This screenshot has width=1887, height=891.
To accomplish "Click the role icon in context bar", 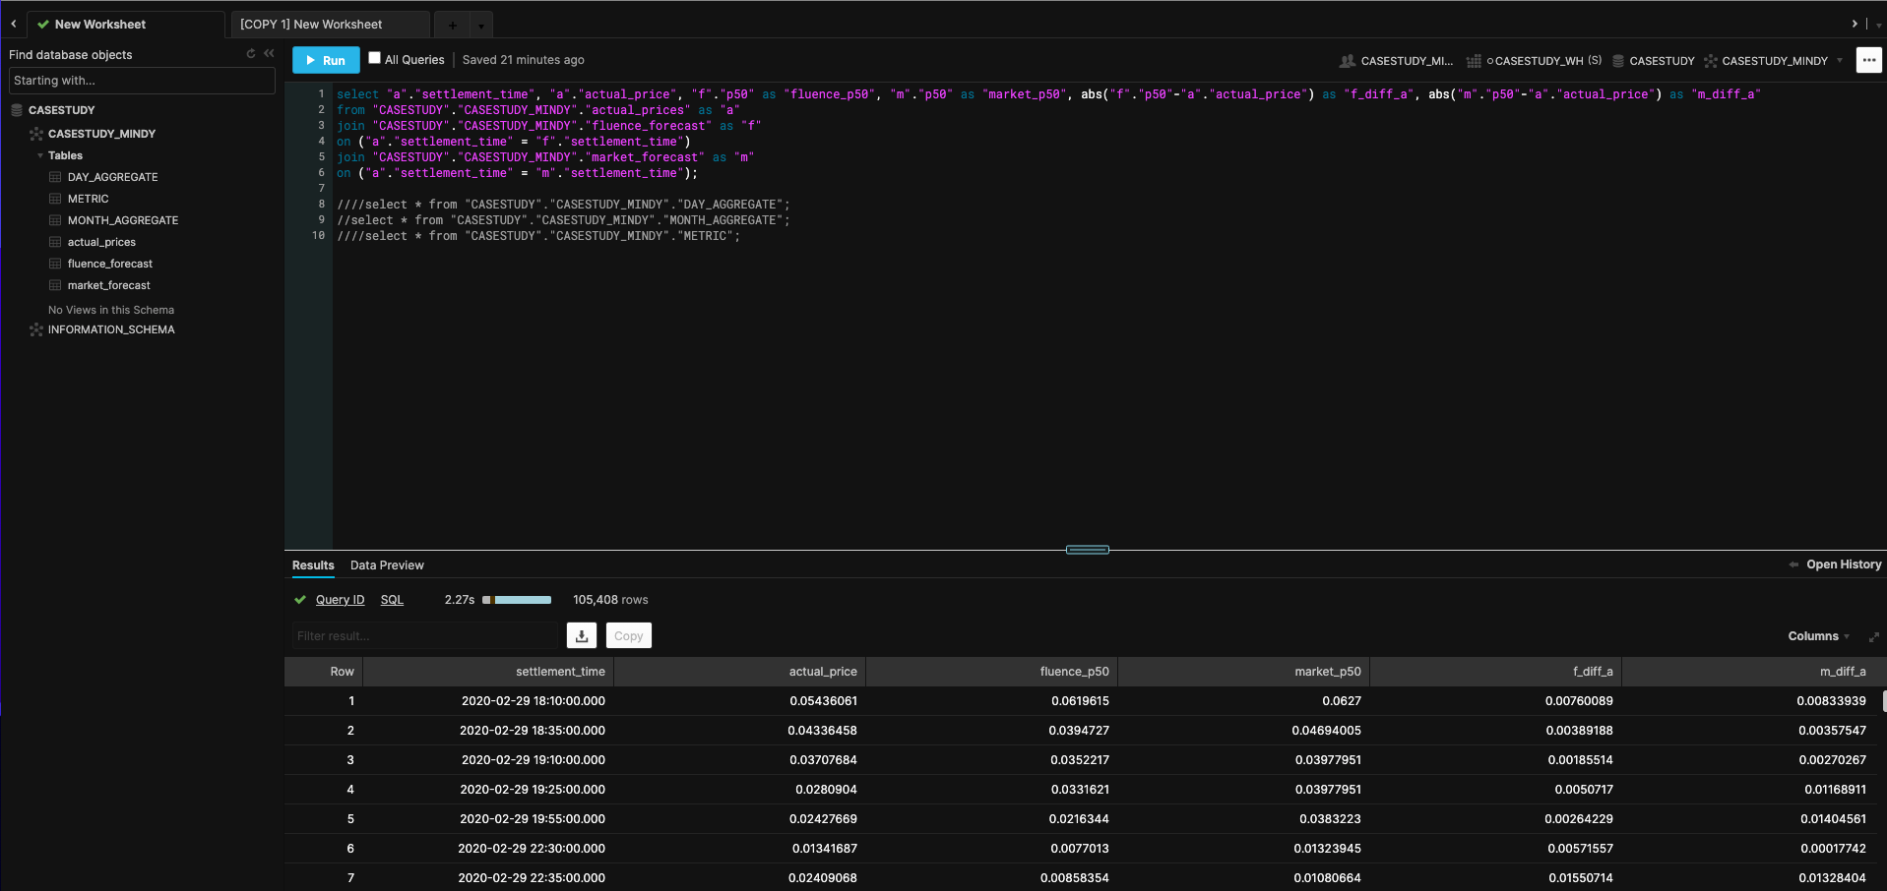I will point(1348,61).
